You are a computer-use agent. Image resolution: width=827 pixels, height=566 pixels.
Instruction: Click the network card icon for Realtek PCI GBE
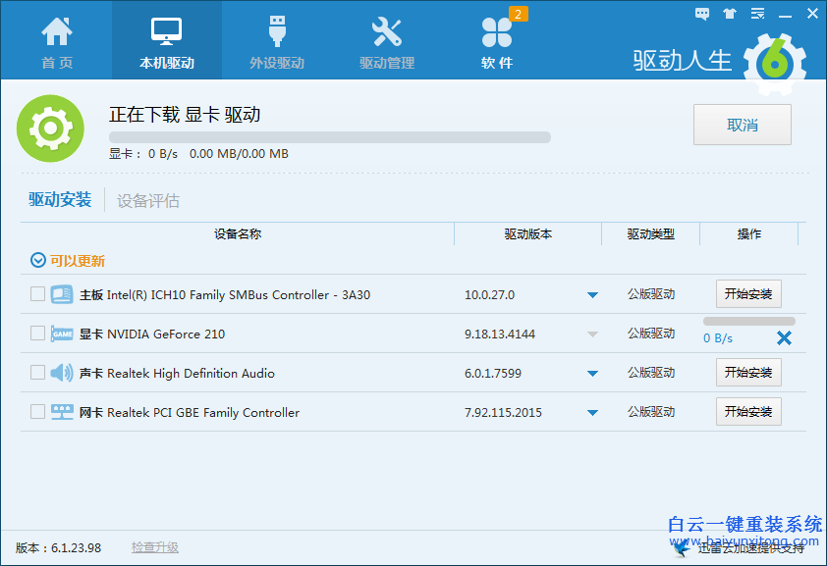click(x=62, y=412)
